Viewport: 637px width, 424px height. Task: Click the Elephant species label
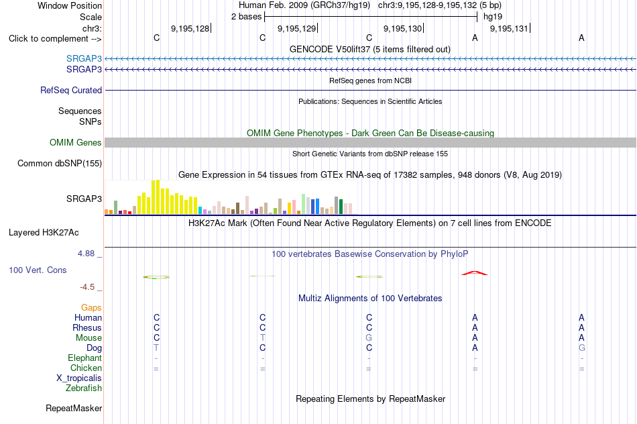coord(84,358)
